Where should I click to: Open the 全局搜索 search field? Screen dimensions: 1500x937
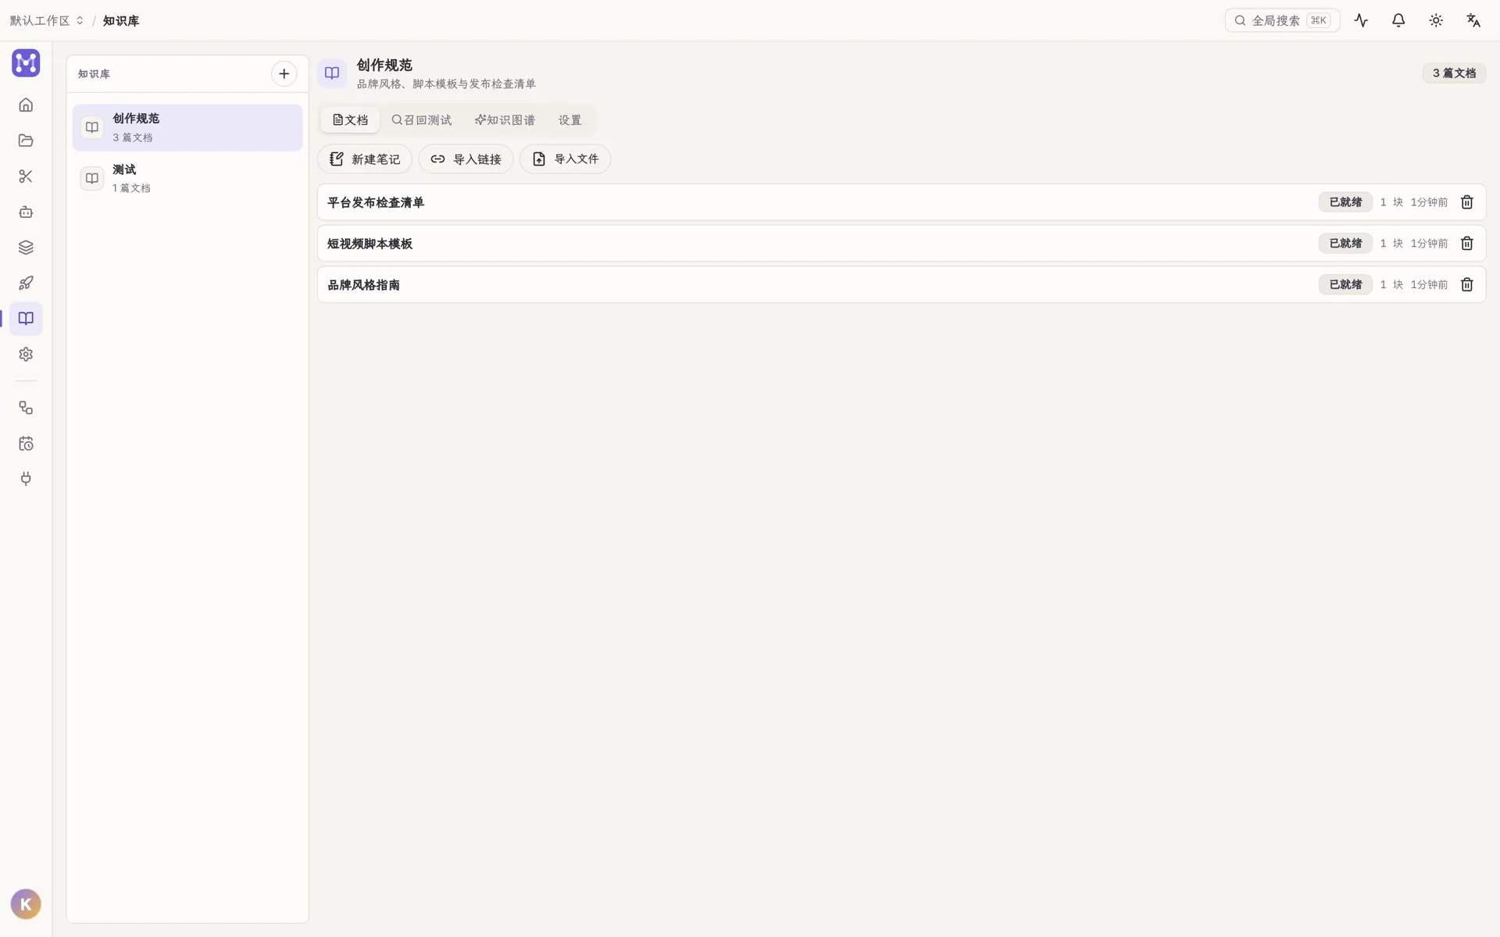1282,20
